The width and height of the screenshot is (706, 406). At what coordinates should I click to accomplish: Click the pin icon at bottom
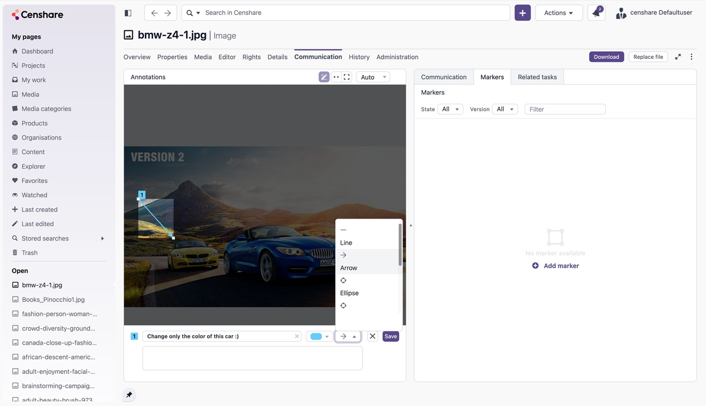click(x=129, y=395)
